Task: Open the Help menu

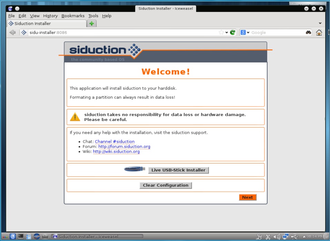Action: (107, 16)
